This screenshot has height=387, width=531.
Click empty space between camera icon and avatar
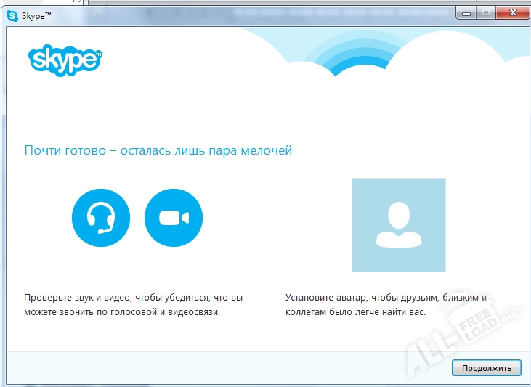click(276, 218)
